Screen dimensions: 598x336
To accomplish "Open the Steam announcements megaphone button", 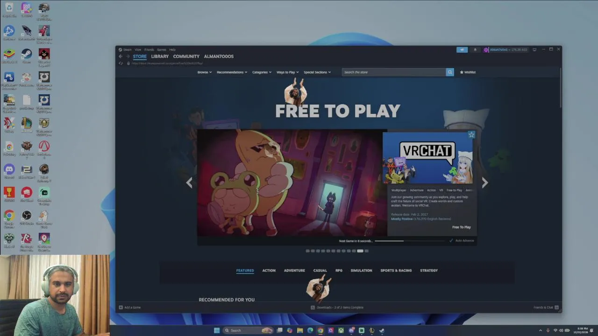I will pos(462,49).
